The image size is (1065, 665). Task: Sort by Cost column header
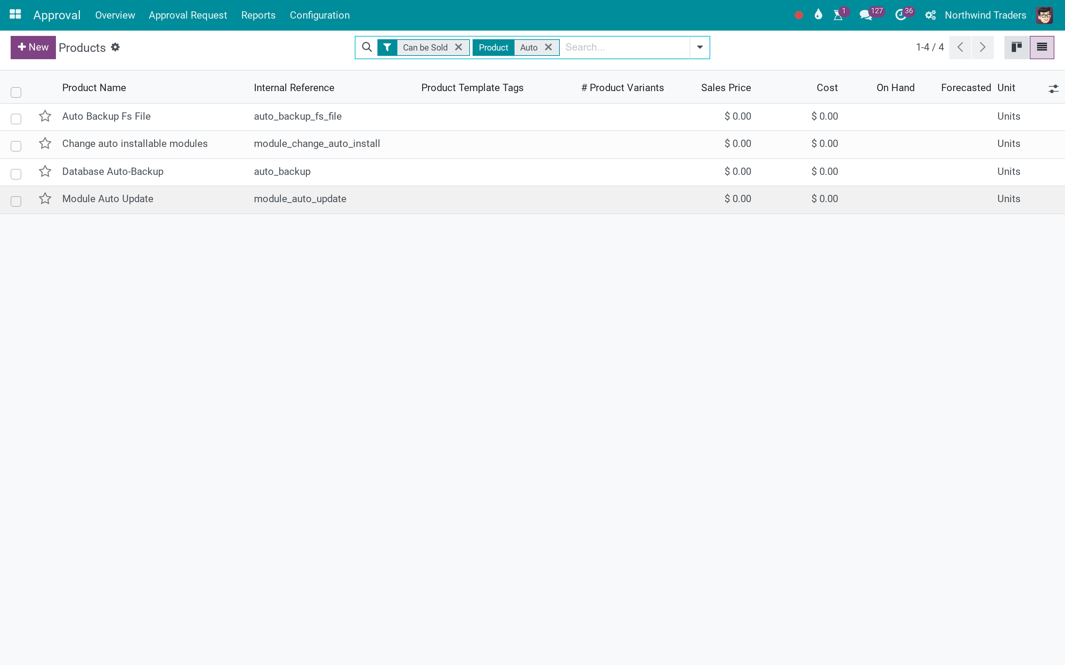[827, 87]
